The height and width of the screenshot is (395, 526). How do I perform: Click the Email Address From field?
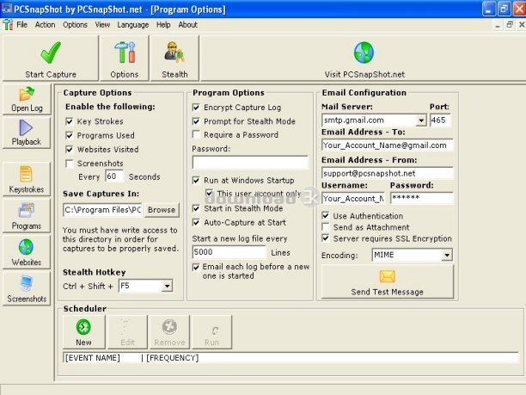tap(387, 173)
